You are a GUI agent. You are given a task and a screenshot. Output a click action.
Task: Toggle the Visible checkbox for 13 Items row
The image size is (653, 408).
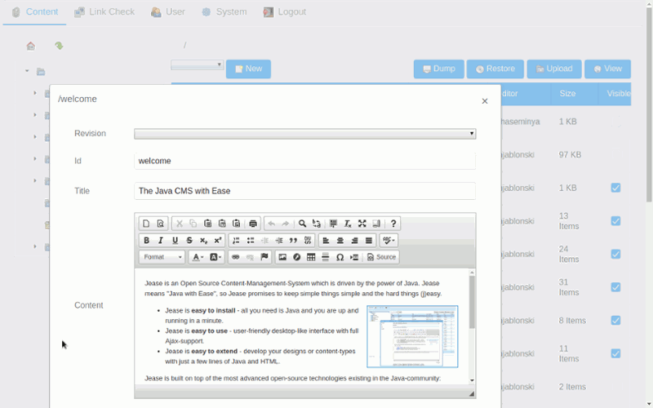pyautogui.click(x=615, y=221)
